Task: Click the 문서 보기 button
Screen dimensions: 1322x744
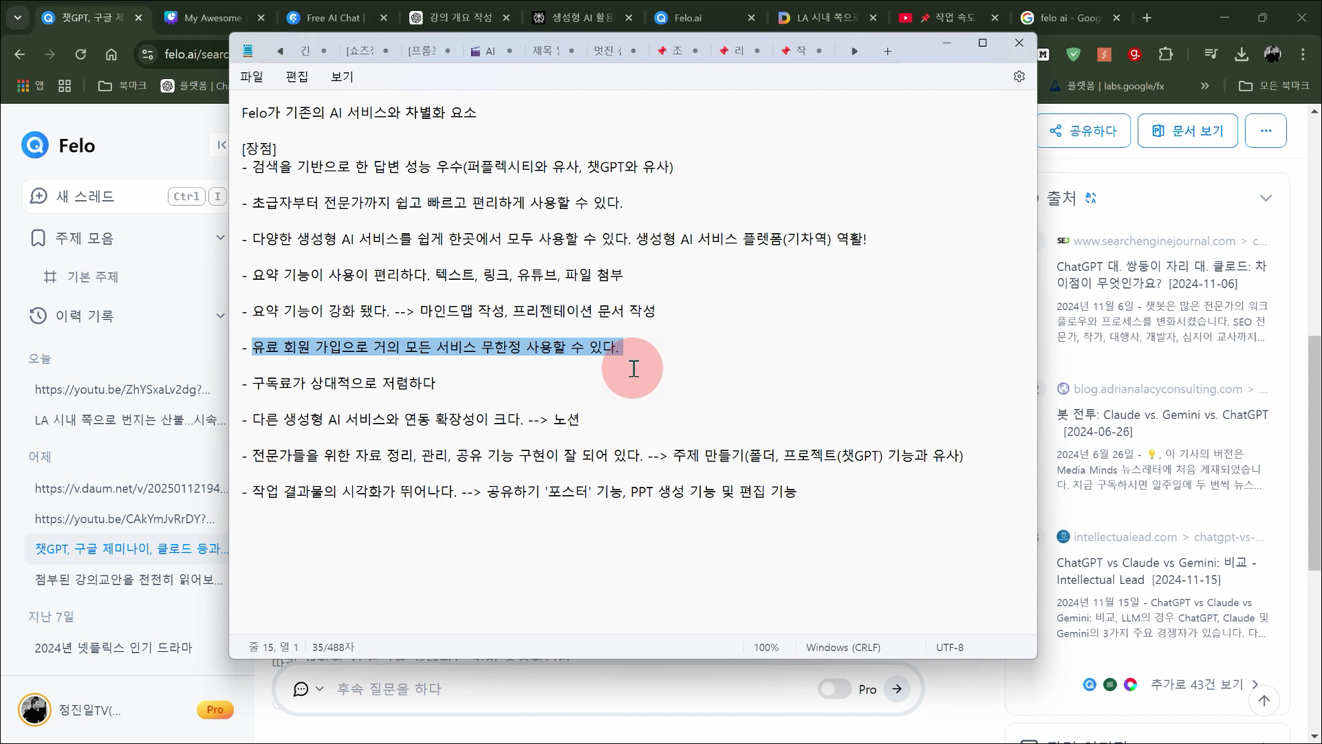Action: (x=1187, y=131)
